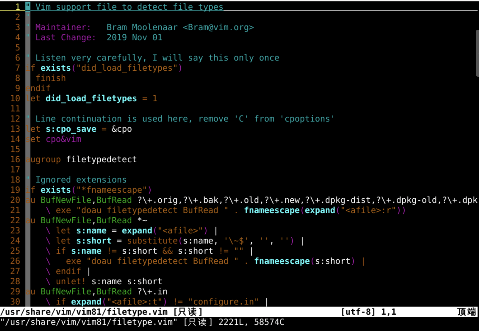479x331 pixels.
Task: Click the status line path '/usr/share/vim/vim81/filetype.vim'
Action: [84, 312]
